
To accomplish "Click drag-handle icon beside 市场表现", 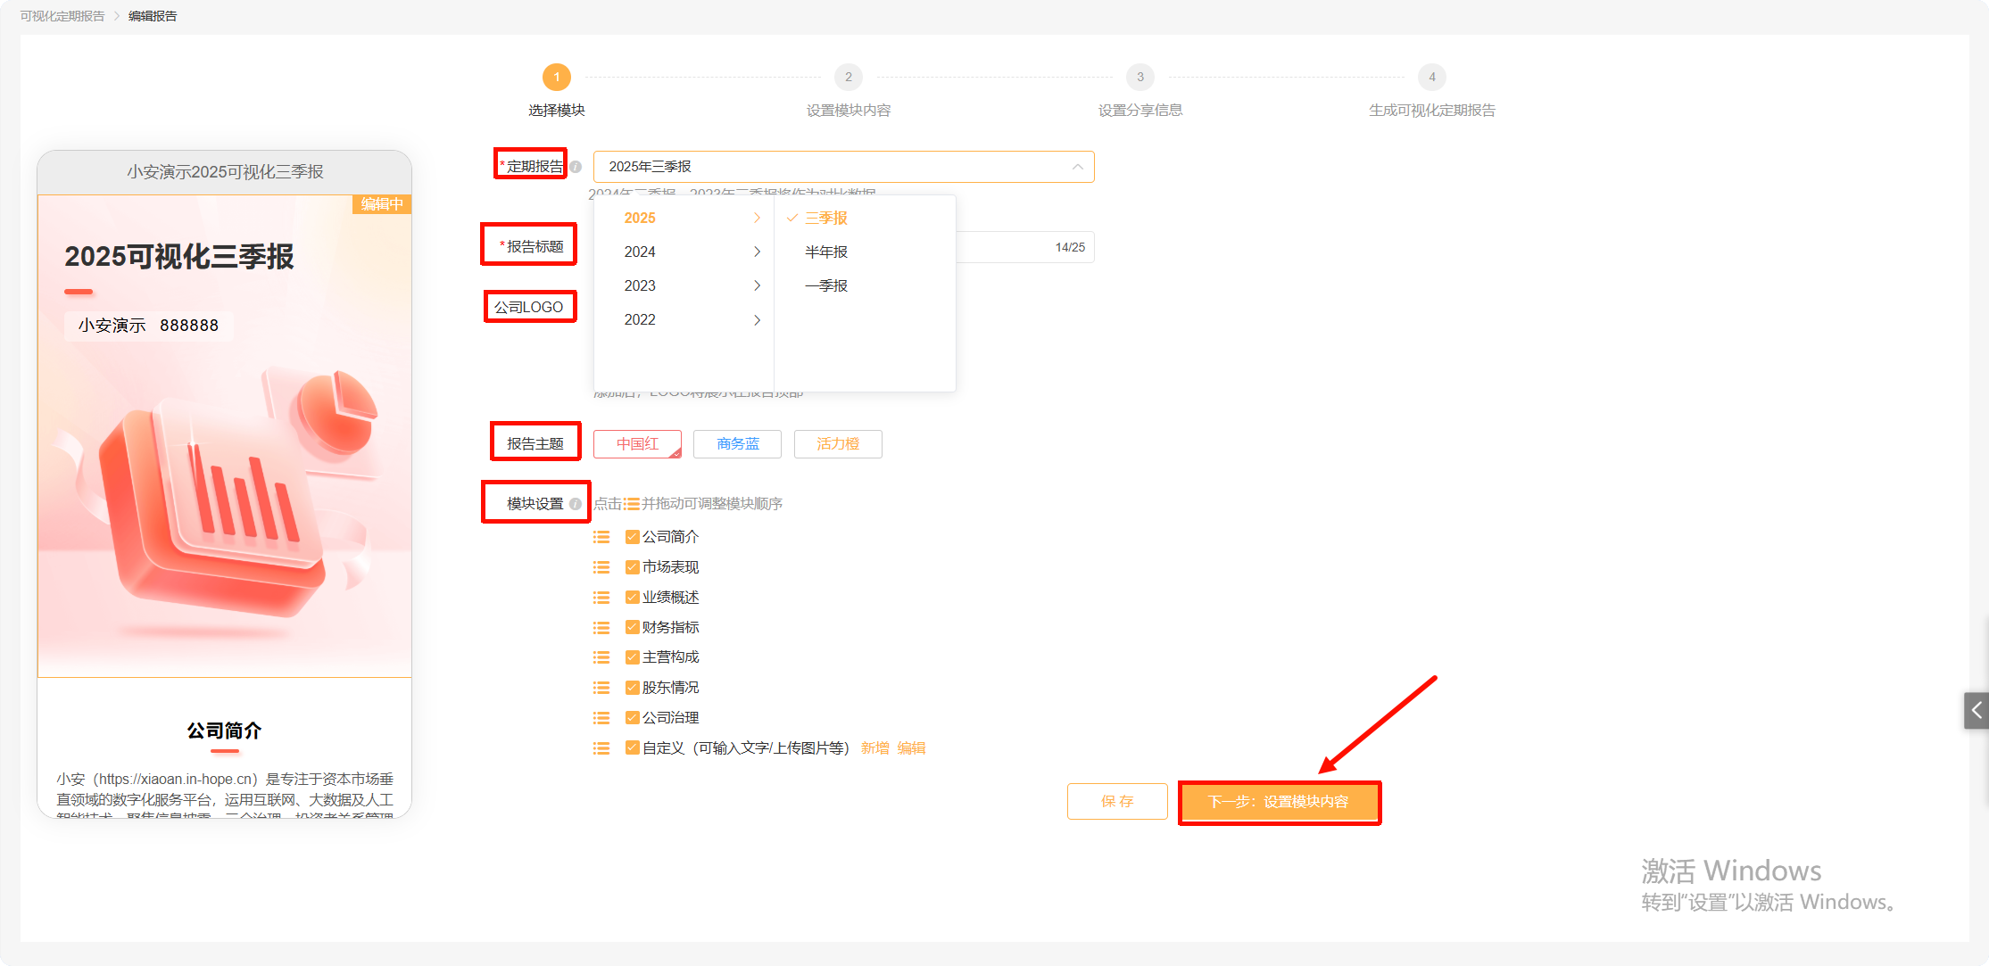I will coord(601,567).
